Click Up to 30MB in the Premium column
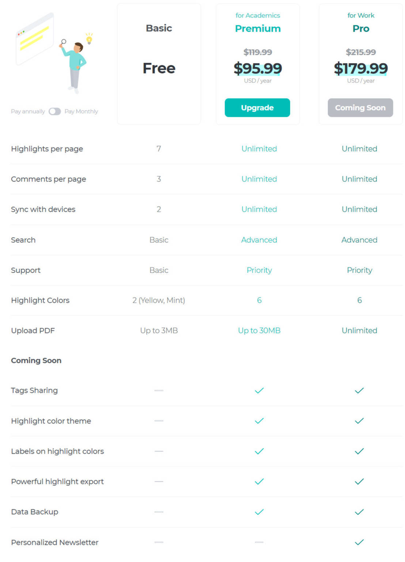 click(259, 330)
